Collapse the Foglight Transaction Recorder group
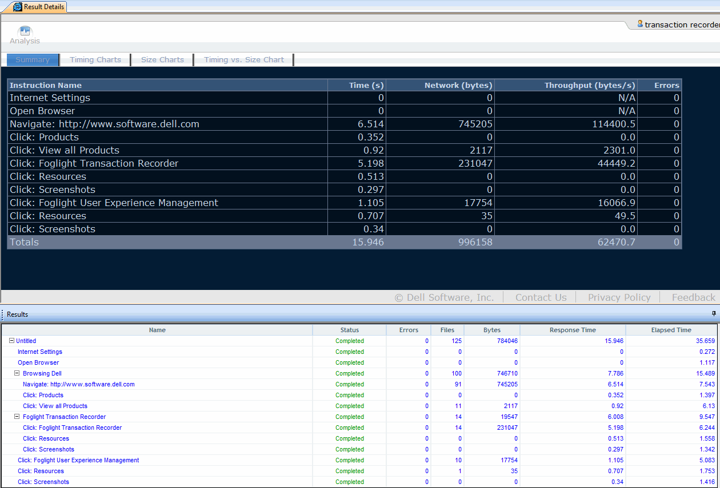This screenshot has width=720, height=488. [x=17, y=417]
